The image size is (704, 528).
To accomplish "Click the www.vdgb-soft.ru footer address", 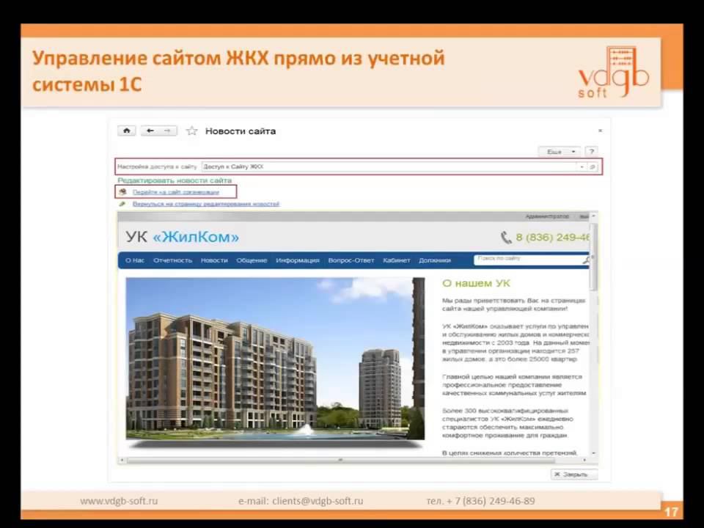I will [119, 501].
